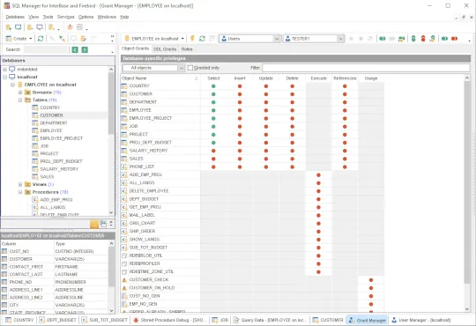Viewport: 476px width, 326px height.
Task: Click the COUNTRY table icon in the grants grid
Action: 124,85
